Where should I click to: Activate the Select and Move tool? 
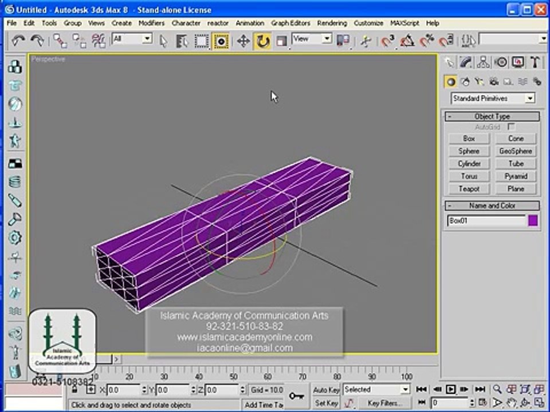243,41
